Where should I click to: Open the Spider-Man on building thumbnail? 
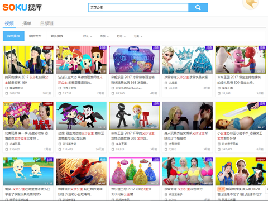click(81, 171)
